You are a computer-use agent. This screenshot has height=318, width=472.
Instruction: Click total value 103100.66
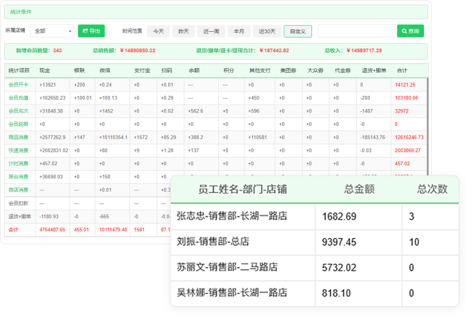coord(407,98)
